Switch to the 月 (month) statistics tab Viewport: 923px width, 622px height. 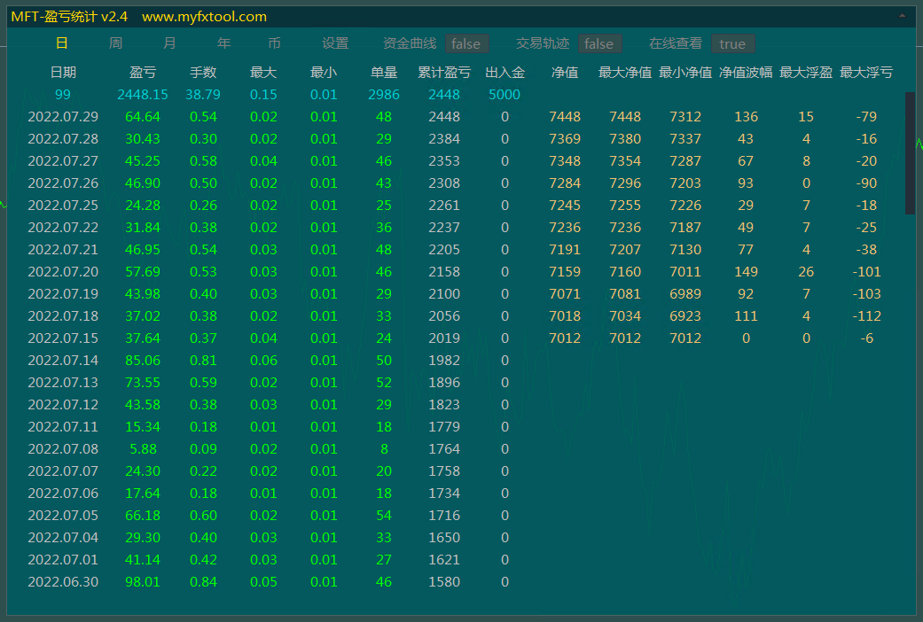pyautogui.click(x=169, y=42)
